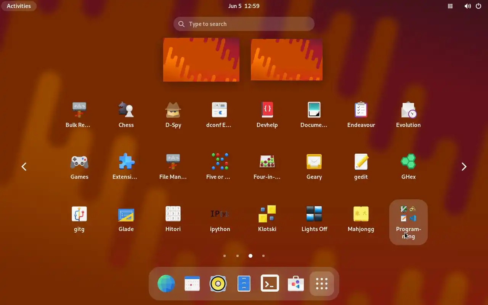Jump to the fourth app page dot
The height and width of the screenshot is (305, 488).
[263, 256]
